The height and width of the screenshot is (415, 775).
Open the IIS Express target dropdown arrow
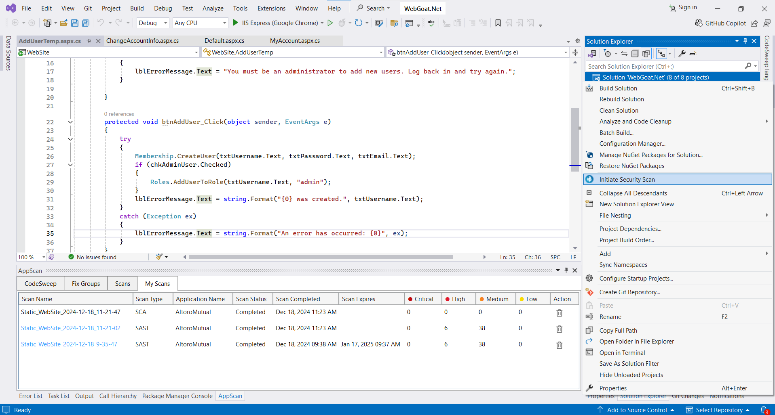point(322,23)
